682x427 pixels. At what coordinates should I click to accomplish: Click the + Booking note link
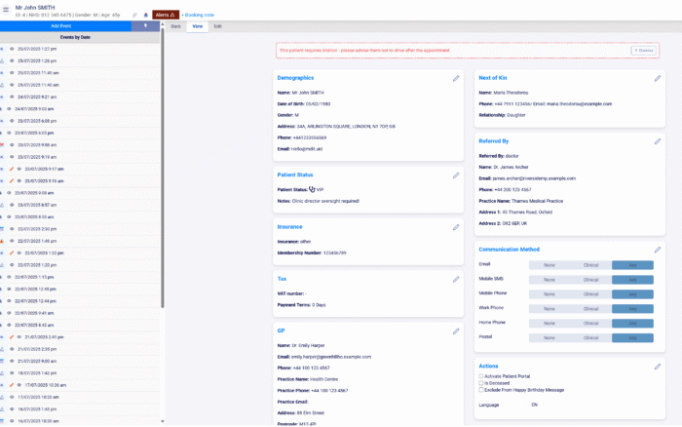(x=198, y=15)
